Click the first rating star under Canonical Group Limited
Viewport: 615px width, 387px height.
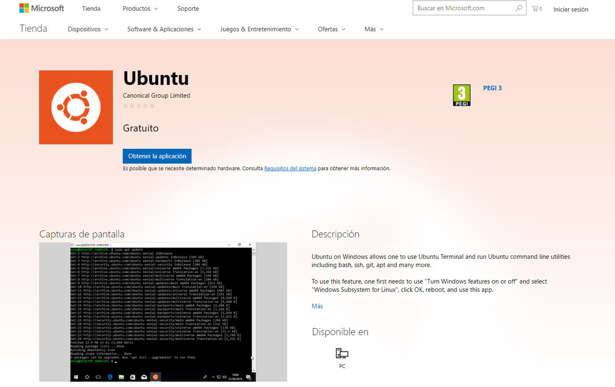125,106
